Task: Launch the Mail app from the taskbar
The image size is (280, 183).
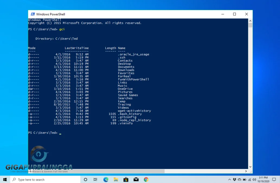Action: pyautogui.click(x=136, y=179)
